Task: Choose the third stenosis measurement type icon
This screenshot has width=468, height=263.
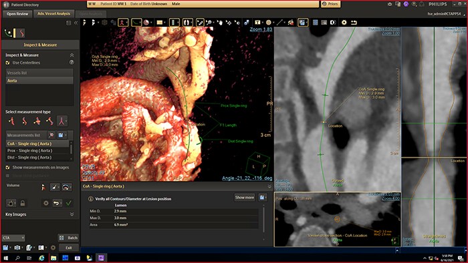Action: 37,121
